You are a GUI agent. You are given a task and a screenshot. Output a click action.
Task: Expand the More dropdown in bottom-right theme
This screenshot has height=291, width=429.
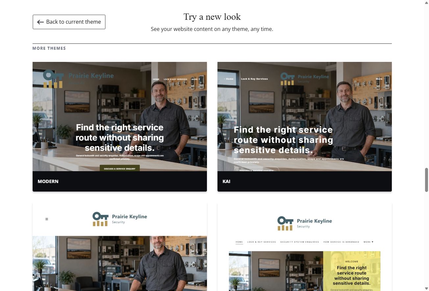[368, 242]
